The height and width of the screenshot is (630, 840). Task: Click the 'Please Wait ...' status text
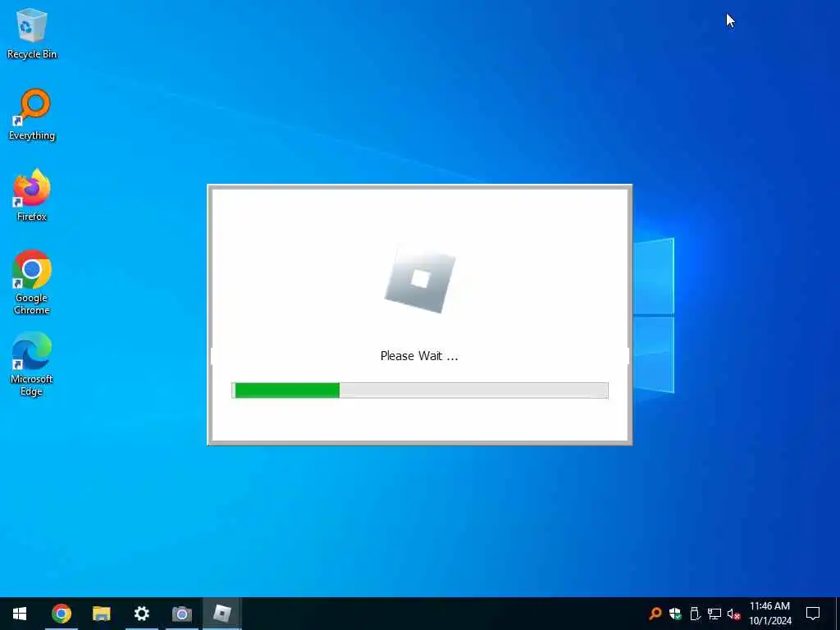pos(419,356)
